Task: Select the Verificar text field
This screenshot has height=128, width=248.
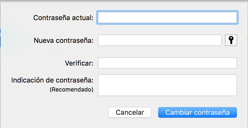Action: tap(167, 63)
